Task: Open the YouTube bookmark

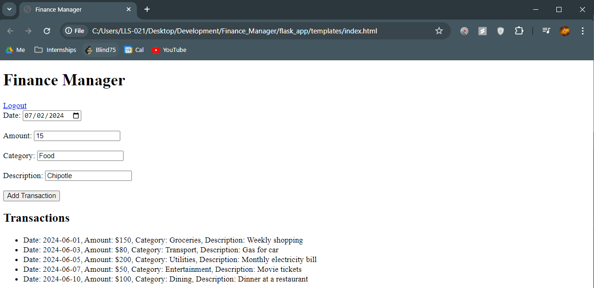Action: [x=170, y=50]
